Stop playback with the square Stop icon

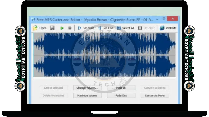point(70,28)
